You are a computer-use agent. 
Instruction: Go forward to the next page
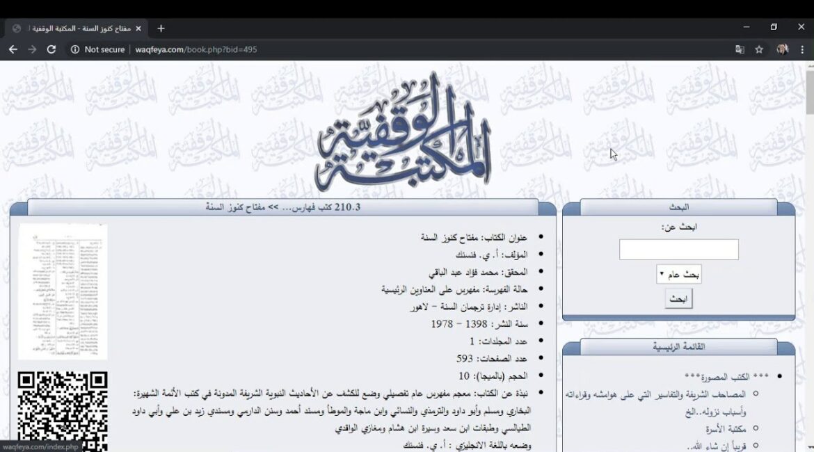coord(32,49)
